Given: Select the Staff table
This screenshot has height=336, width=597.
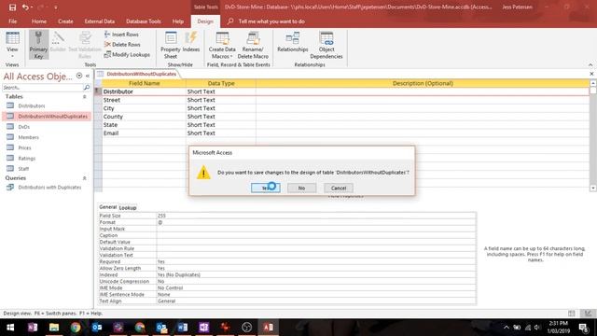Looking at the screenshot, I should tap(23, 168).
